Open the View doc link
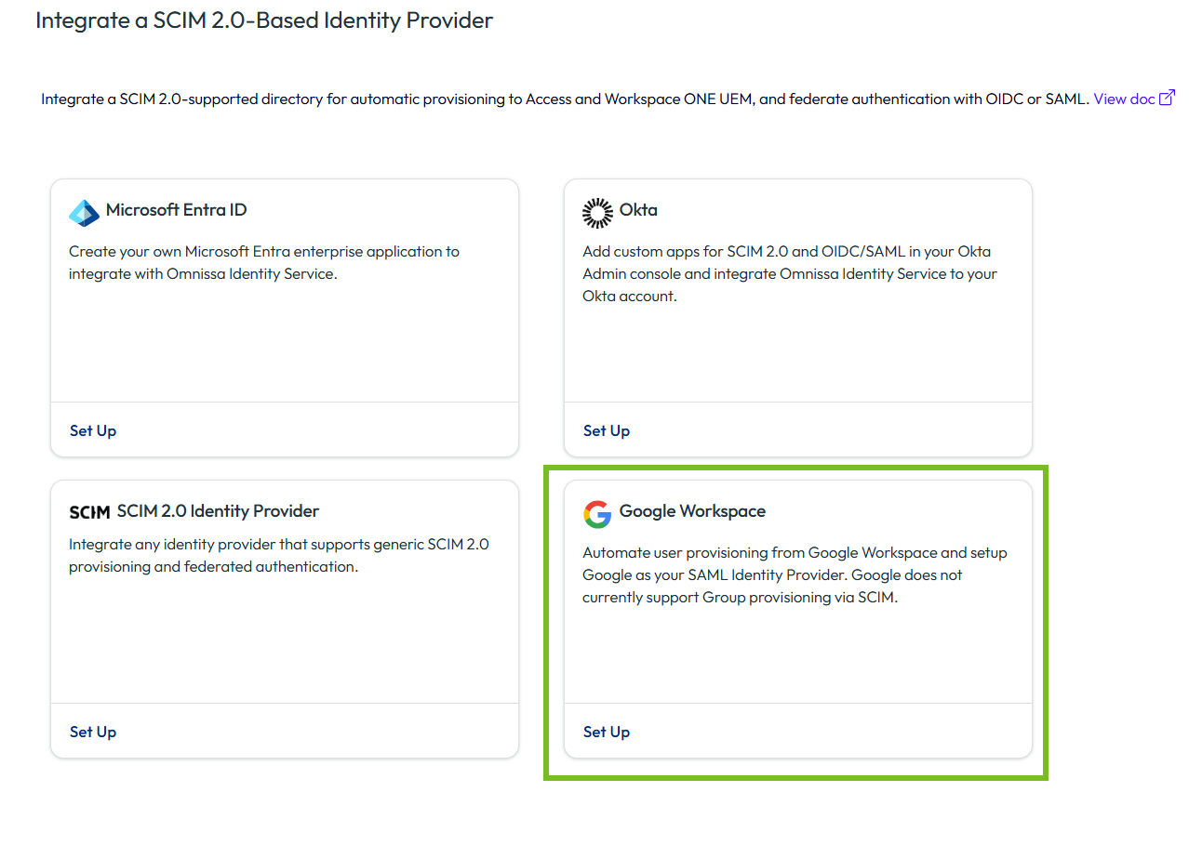 tap(1124, 99)
